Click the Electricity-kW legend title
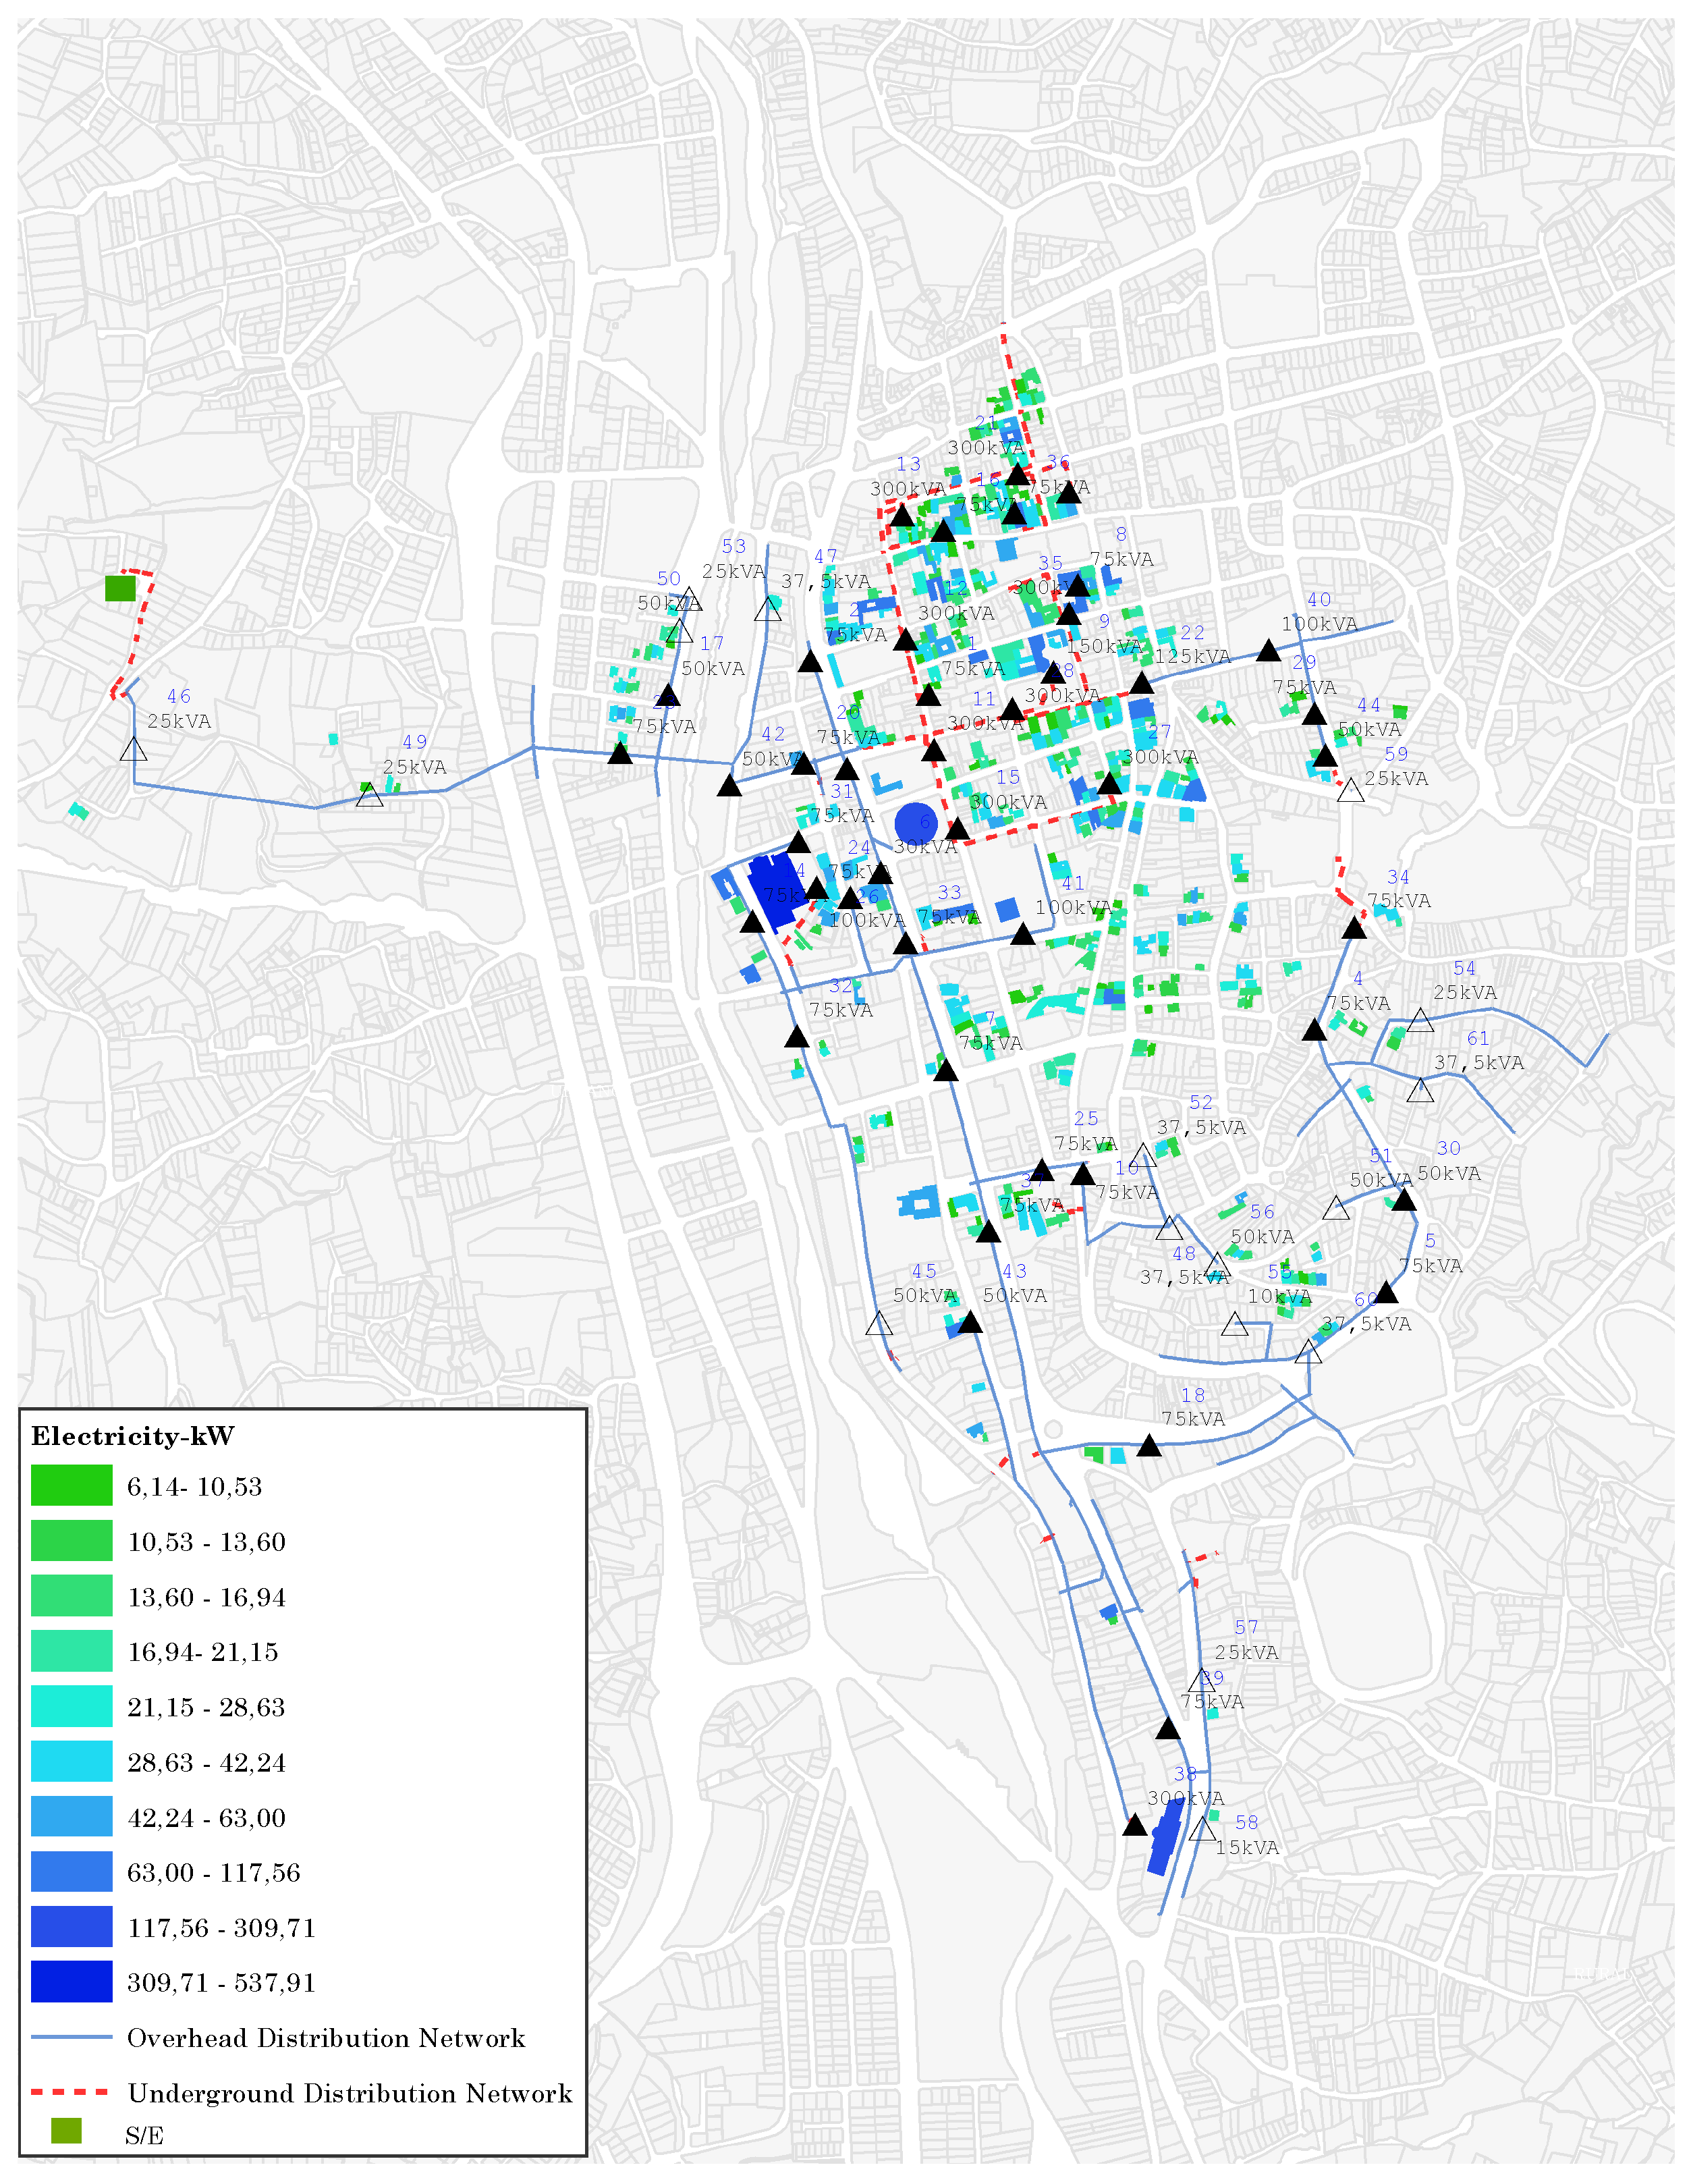Image resolution: width=1691 pixels, height=2184 pixels. pos(133,1436)
